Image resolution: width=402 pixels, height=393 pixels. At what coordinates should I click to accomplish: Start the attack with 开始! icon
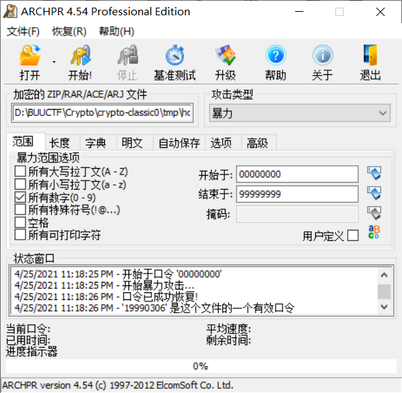(81, 55)
